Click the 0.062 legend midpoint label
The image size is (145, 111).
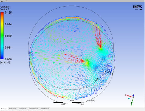[x=8, y=36]
